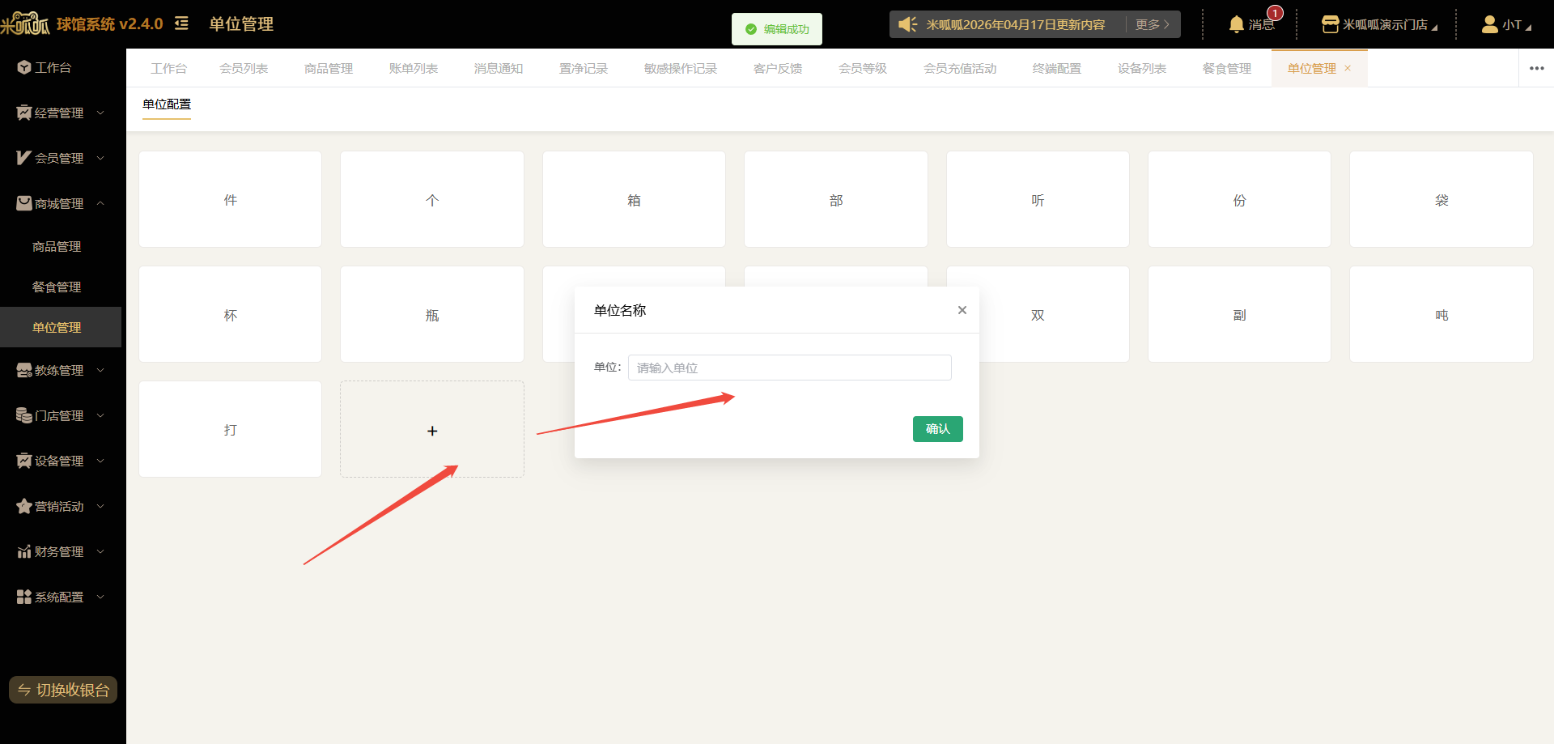Click the 系统配置 grid icon
The image size is (1554, 744).
(23, 597)
